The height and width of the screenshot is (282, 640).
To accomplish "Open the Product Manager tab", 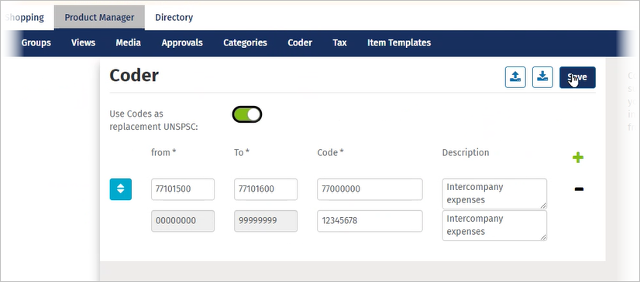I will tap(99, 18).
